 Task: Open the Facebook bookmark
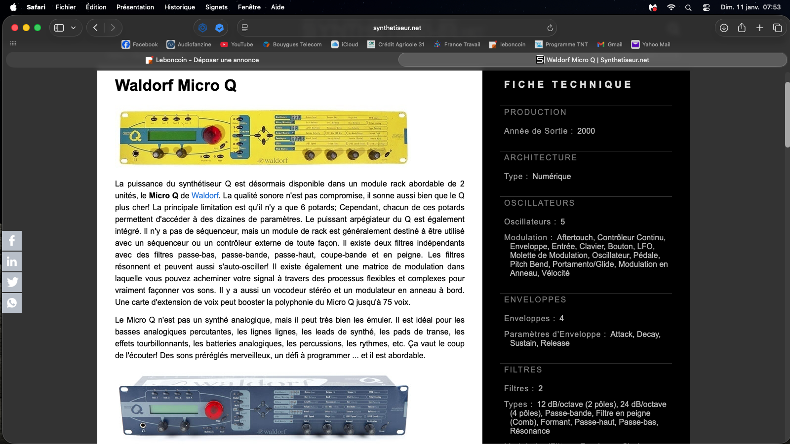pos(140,44)
